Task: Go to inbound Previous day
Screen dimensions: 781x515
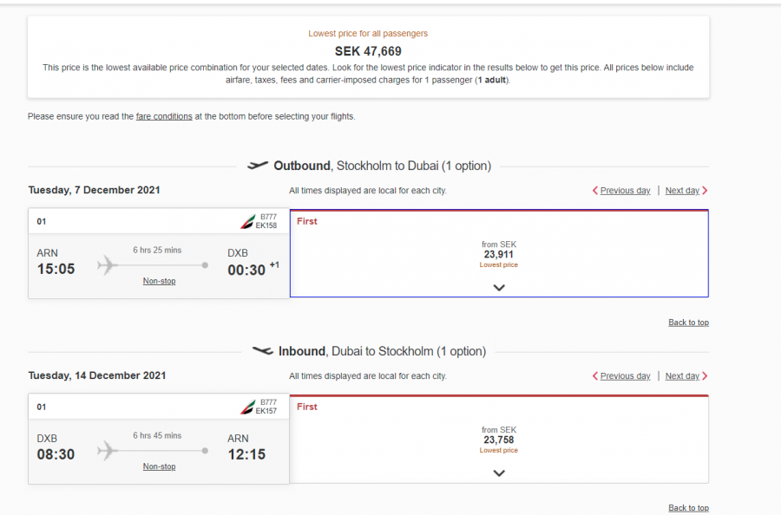Action: pos(625,376)
